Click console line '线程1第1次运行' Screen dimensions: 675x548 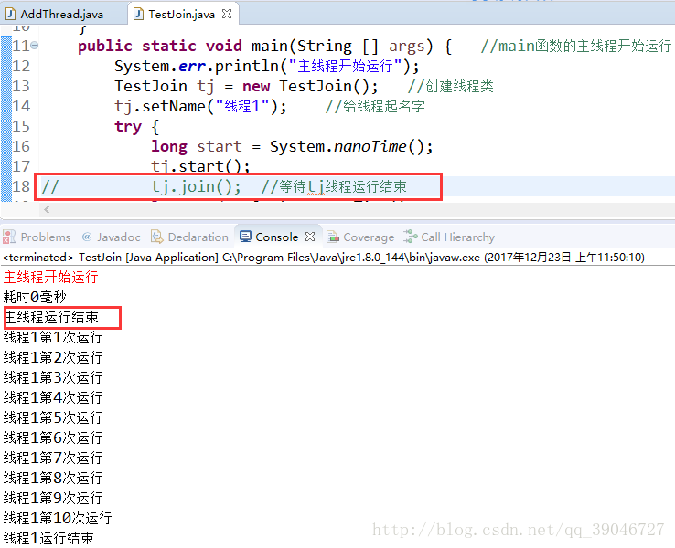coord(53,337)
